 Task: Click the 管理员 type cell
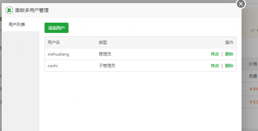105,54
